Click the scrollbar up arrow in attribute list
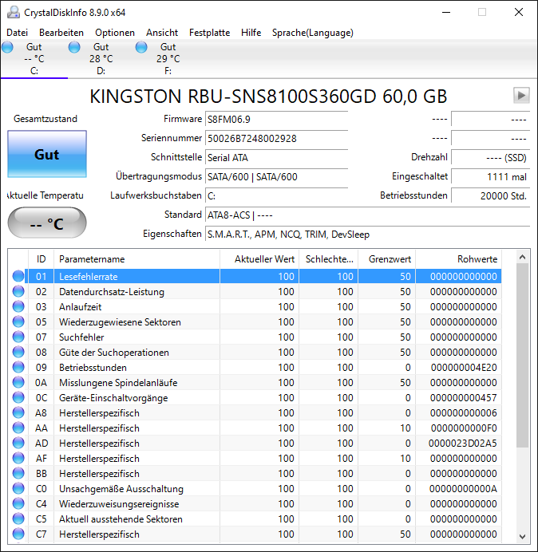 click(523, 258)
